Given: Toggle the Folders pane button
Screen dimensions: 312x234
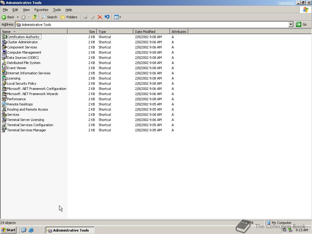Looking at the screenshot, I should pyautogui.click(x=69, y=17).
